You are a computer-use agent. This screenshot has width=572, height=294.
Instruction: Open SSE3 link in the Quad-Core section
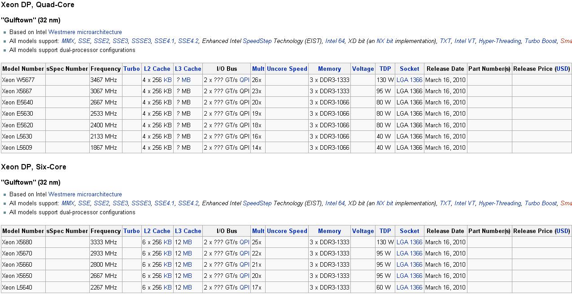point(120,41)
